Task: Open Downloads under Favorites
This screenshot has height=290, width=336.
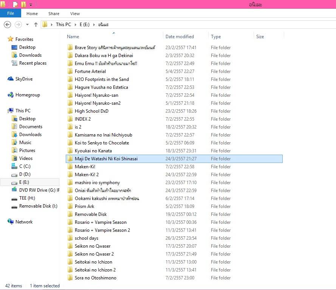Action: [30, 55]
